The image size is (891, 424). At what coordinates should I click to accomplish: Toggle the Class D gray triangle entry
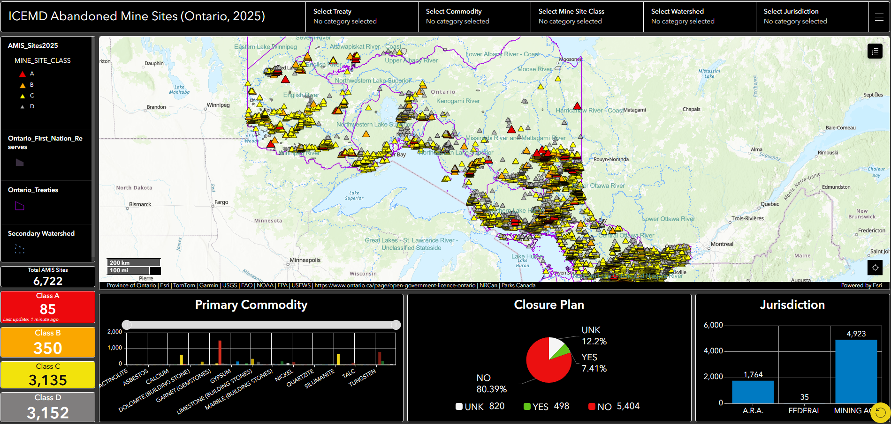click(22, 106)
